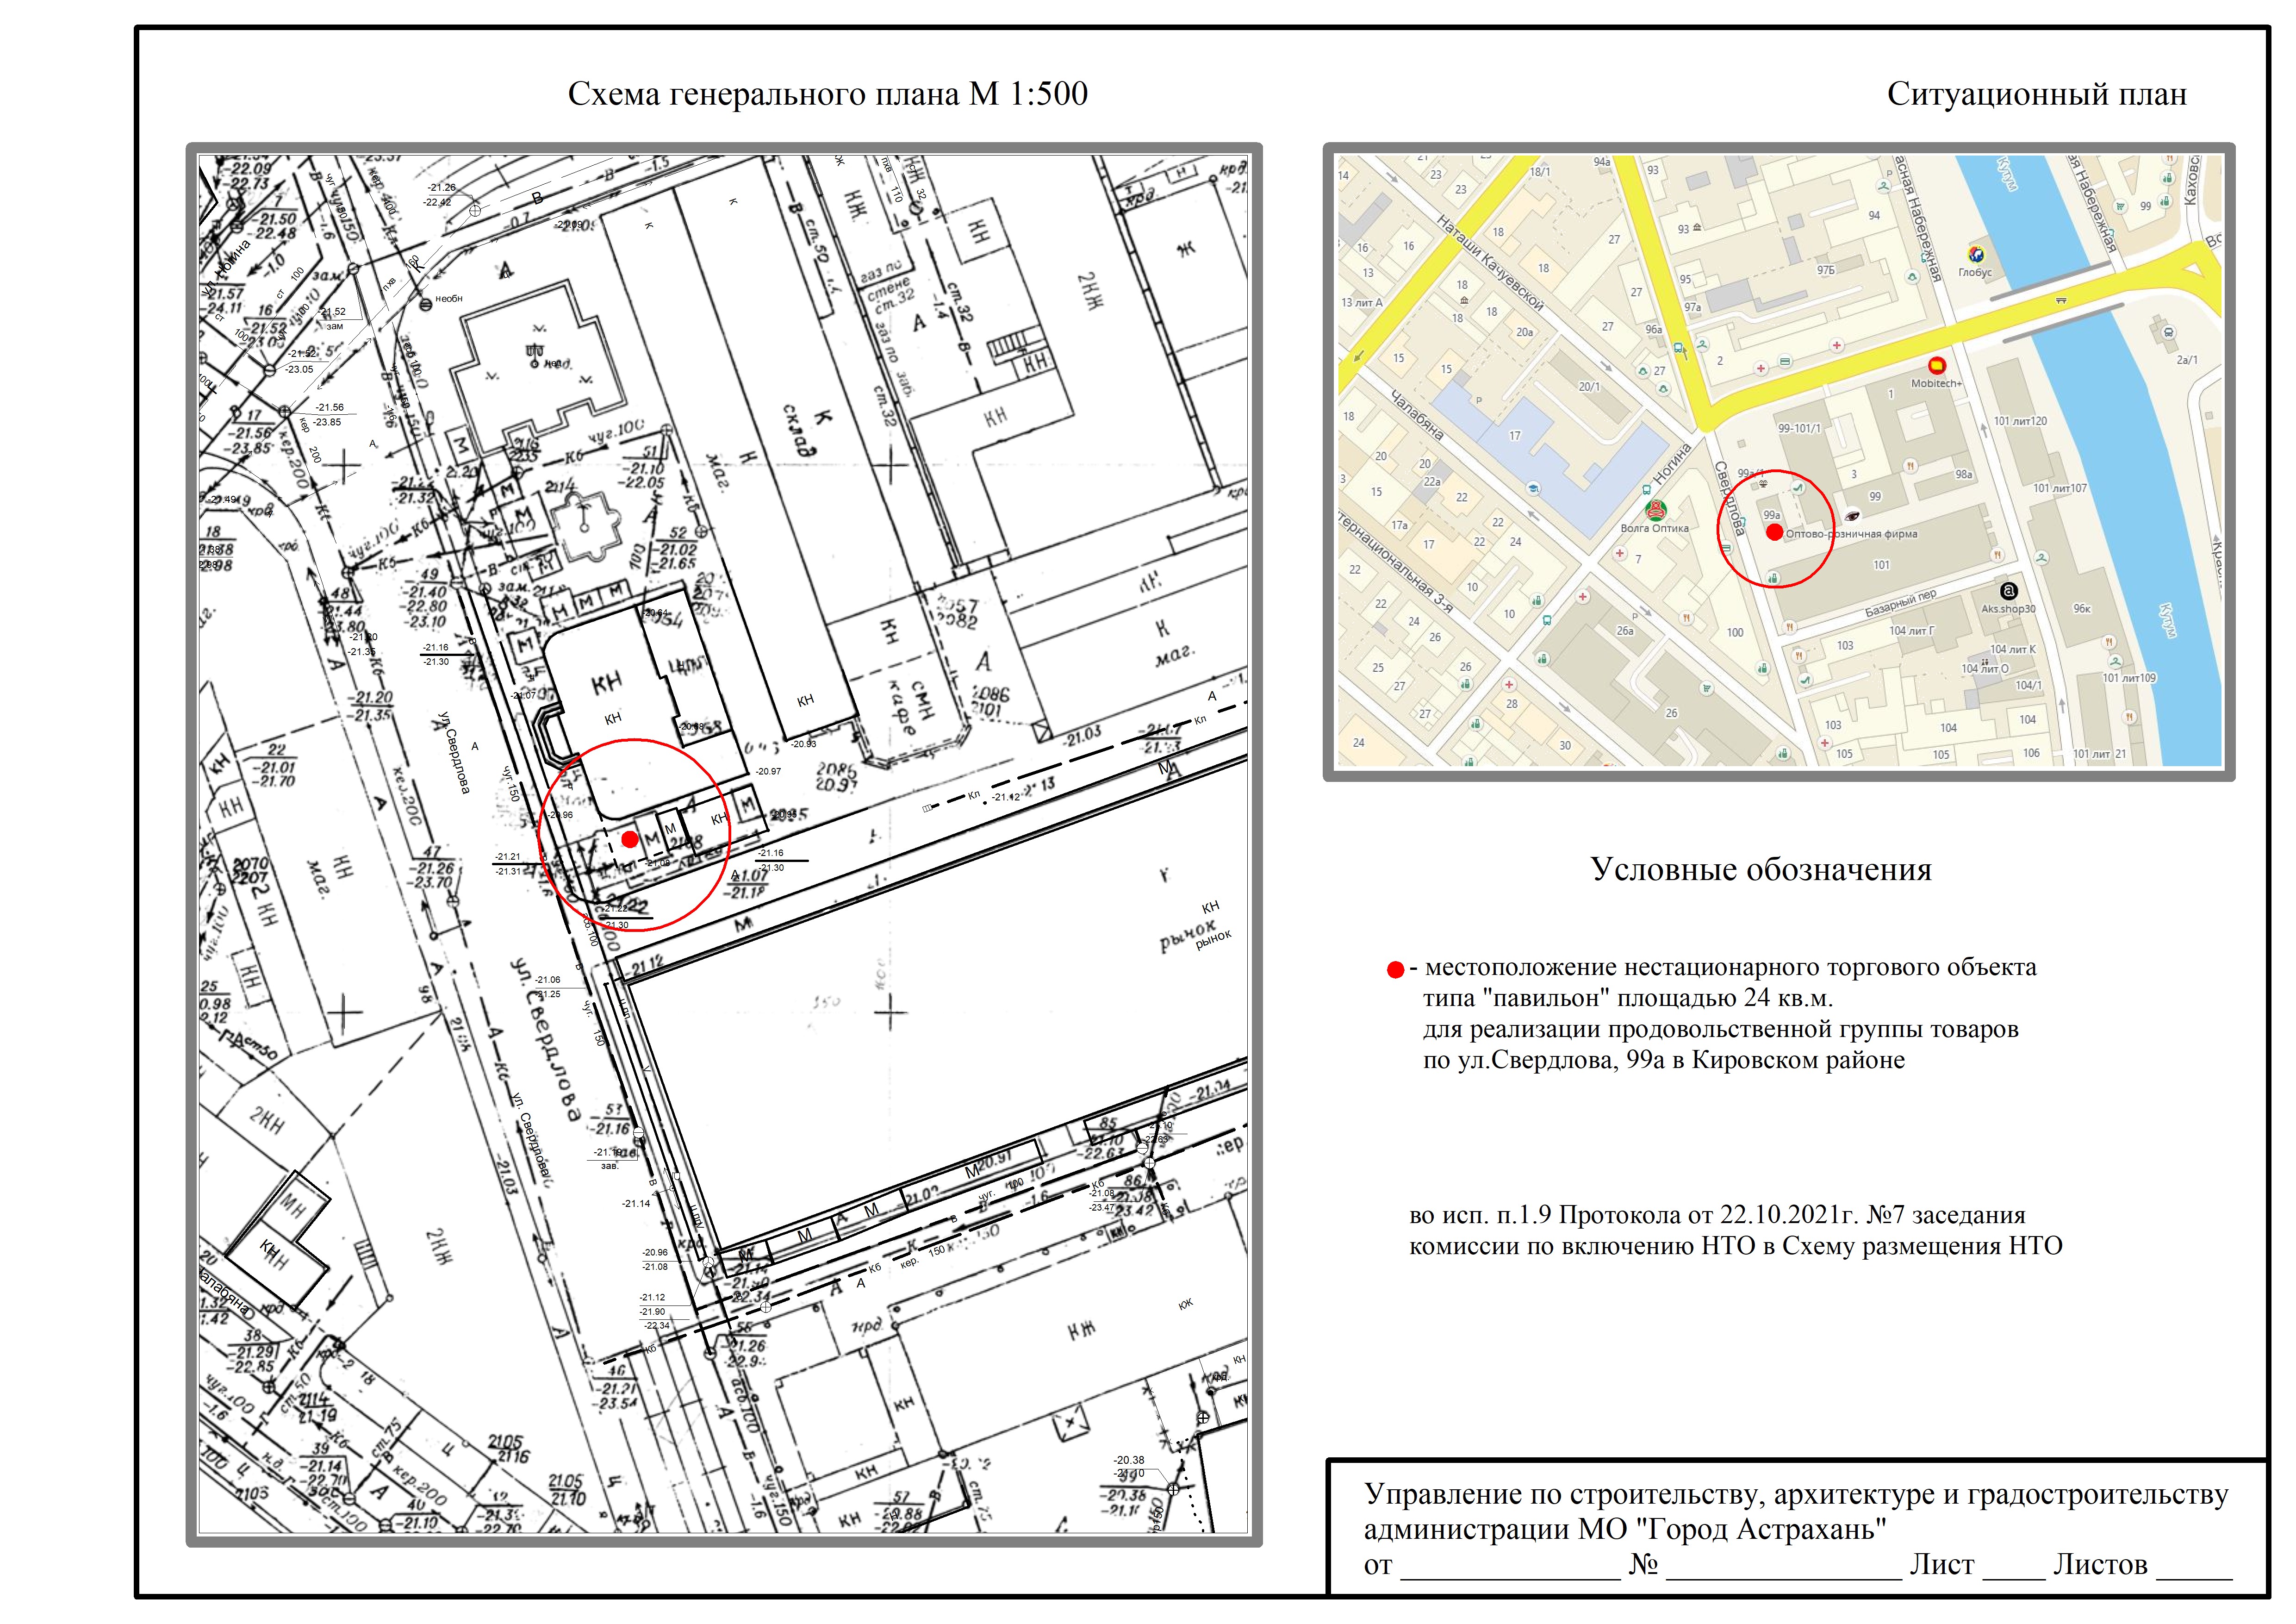This screenshot has width=2296, height=1624.
Task: Click the 'Условные обозначения' heading
Action: tap(1760, 869)
